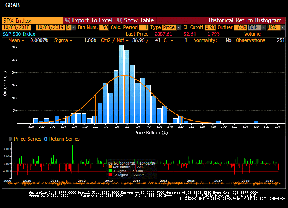Click 2013 on the bottom timeline
This screenshot has height=208, width=288.
pyautogui.click(x=109, y=181)
